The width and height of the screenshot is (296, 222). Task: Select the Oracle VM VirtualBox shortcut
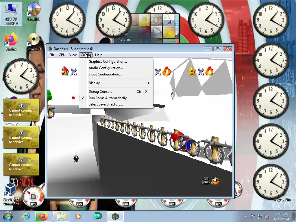pyautogui.click(x=11, y=195)
